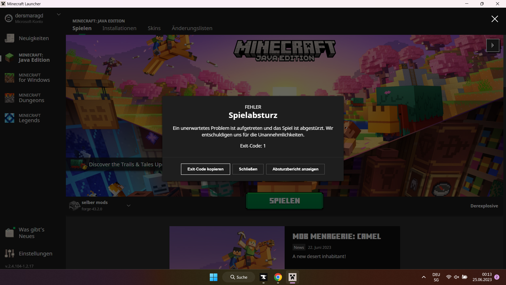Show the crash report via Absturzbericht anzeigen
The image size is (506, 285).
[x=295, y=169]
